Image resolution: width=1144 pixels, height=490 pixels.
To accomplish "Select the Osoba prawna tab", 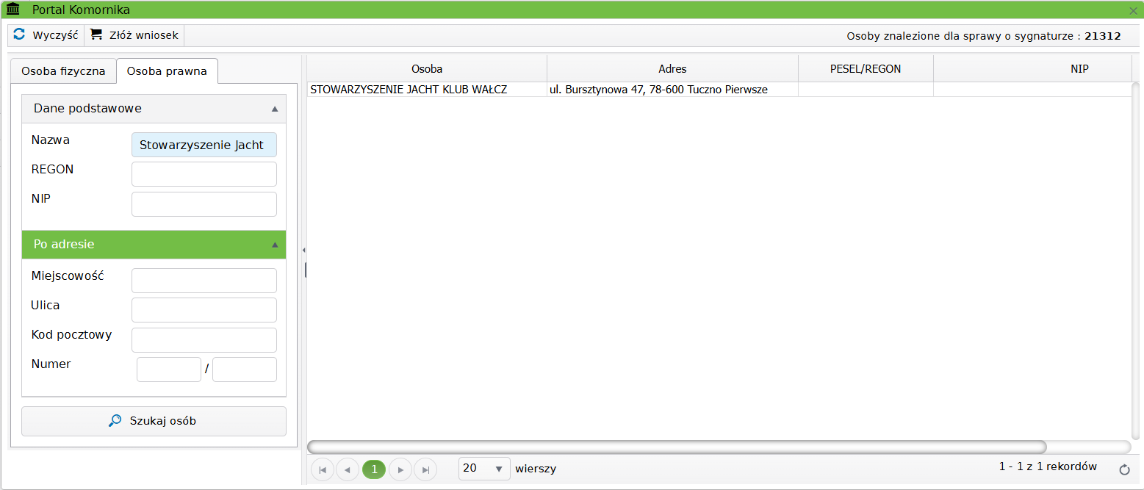I will tap(167, 71).
